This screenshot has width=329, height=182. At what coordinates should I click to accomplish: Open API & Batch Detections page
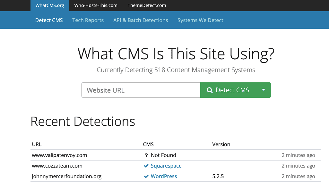141,20
